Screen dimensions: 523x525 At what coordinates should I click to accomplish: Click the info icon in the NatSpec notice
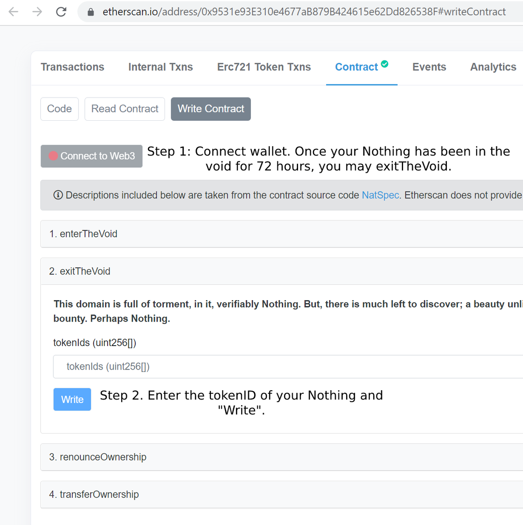point(58,195)
